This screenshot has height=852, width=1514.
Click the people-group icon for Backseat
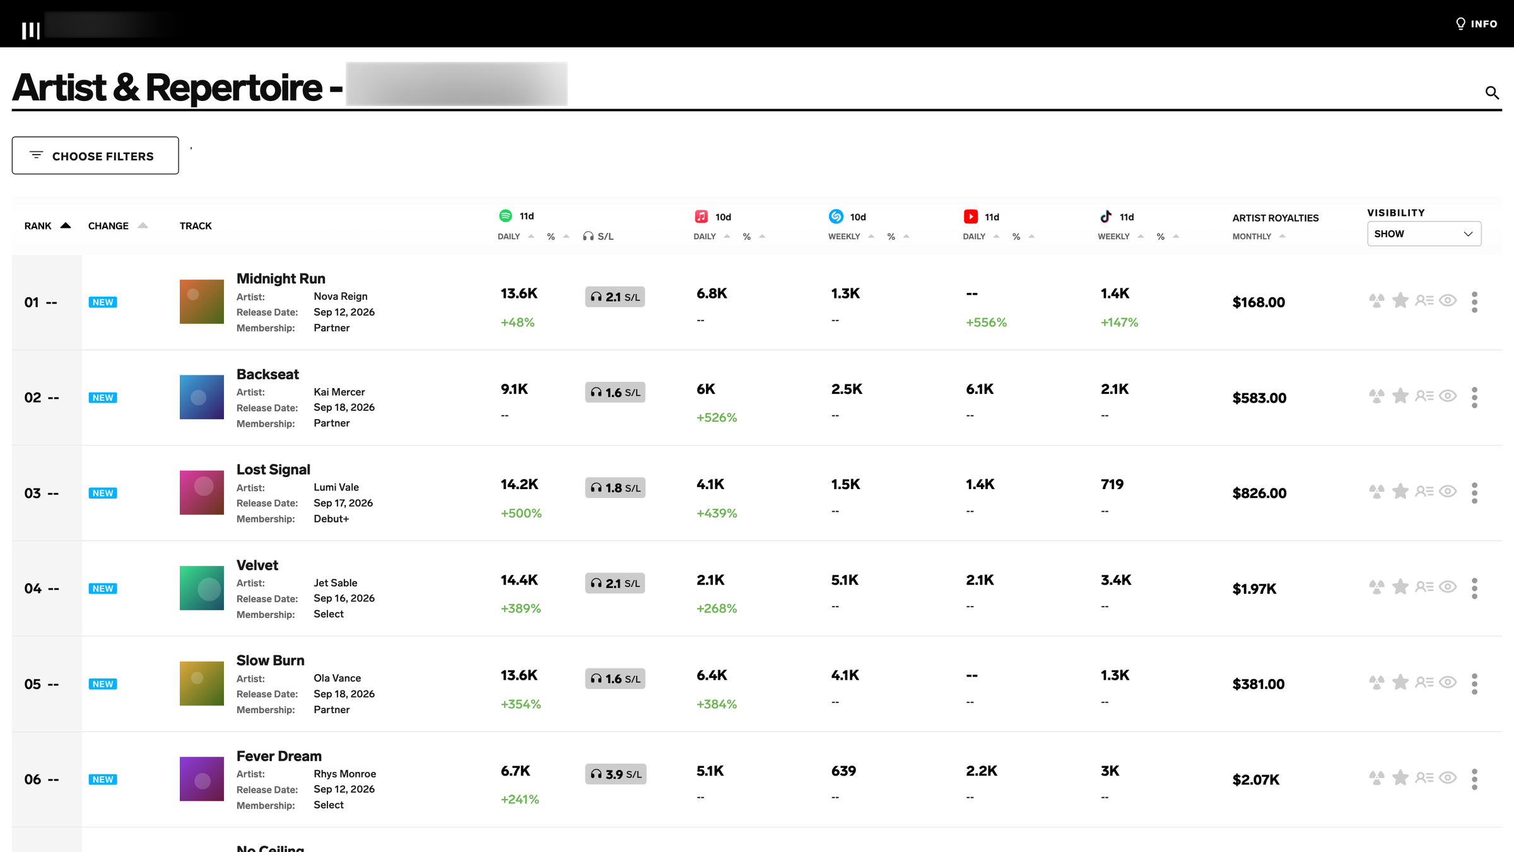coord(1376,396)
